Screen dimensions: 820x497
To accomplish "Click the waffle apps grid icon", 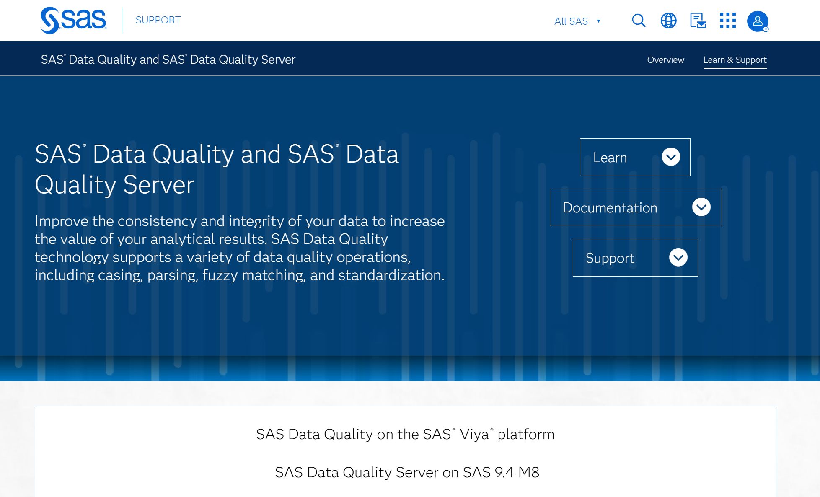I will 728,21.
